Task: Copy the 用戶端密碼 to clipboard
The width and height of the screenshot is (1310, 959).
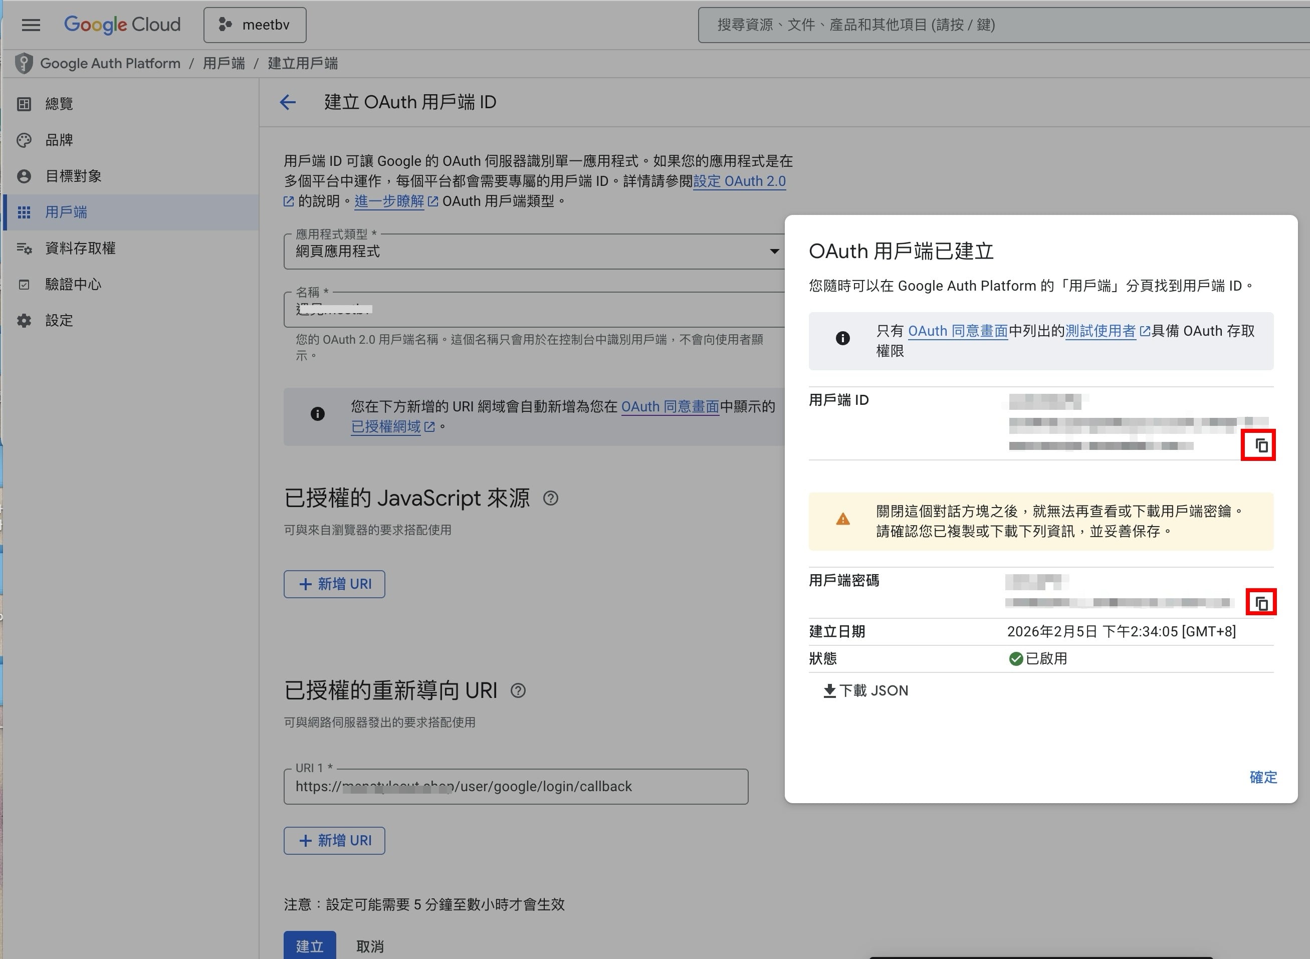Action: click(x=1261, y=603)
